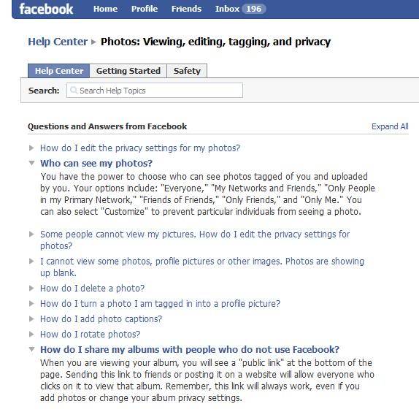Focus the Search Help Topics field
This screenshot has width=419, height=412.
155,91
